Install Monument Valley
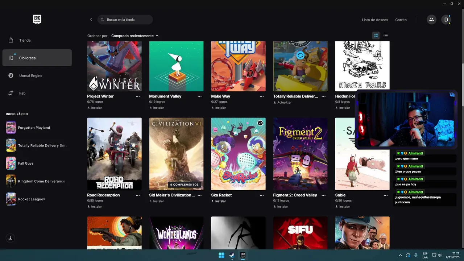Screen dimensions: 464x261 (157, 108)
